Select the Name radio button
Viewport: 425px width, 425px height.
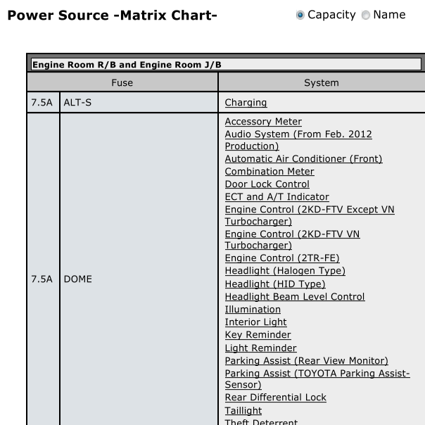pos(366,15)
